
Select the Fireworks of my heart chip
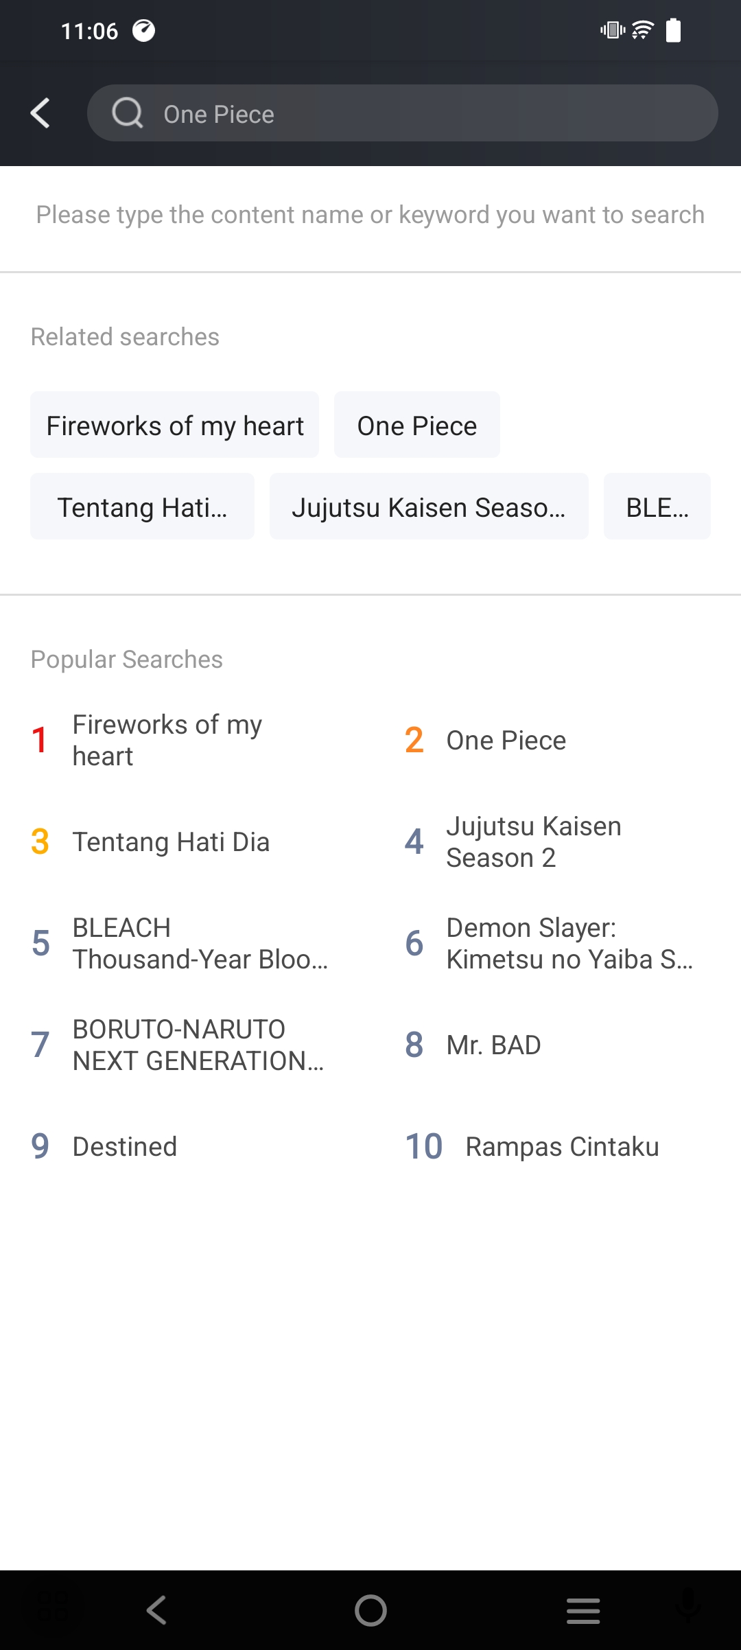pyautogui.click(x=174, y=425)
